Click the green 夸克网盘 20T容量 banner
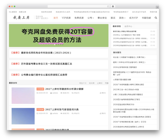Image resolution: width=166 pixels, height=140 pixels. pyautogui.click(x=59, y=35)
